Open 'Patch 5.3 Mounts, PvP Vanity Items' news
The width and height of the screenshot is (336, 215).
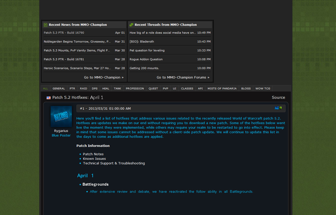[x=77, y=50]
